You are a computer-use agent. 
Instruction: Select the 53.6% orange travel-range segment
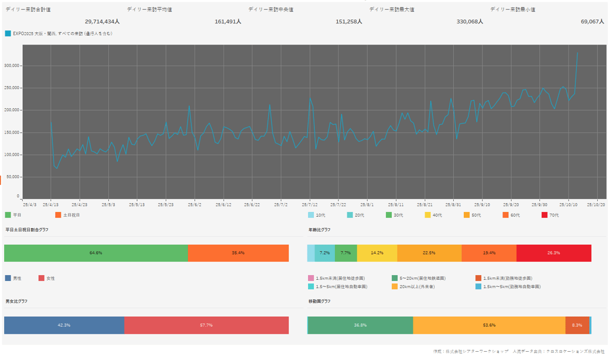click(489, 325)
